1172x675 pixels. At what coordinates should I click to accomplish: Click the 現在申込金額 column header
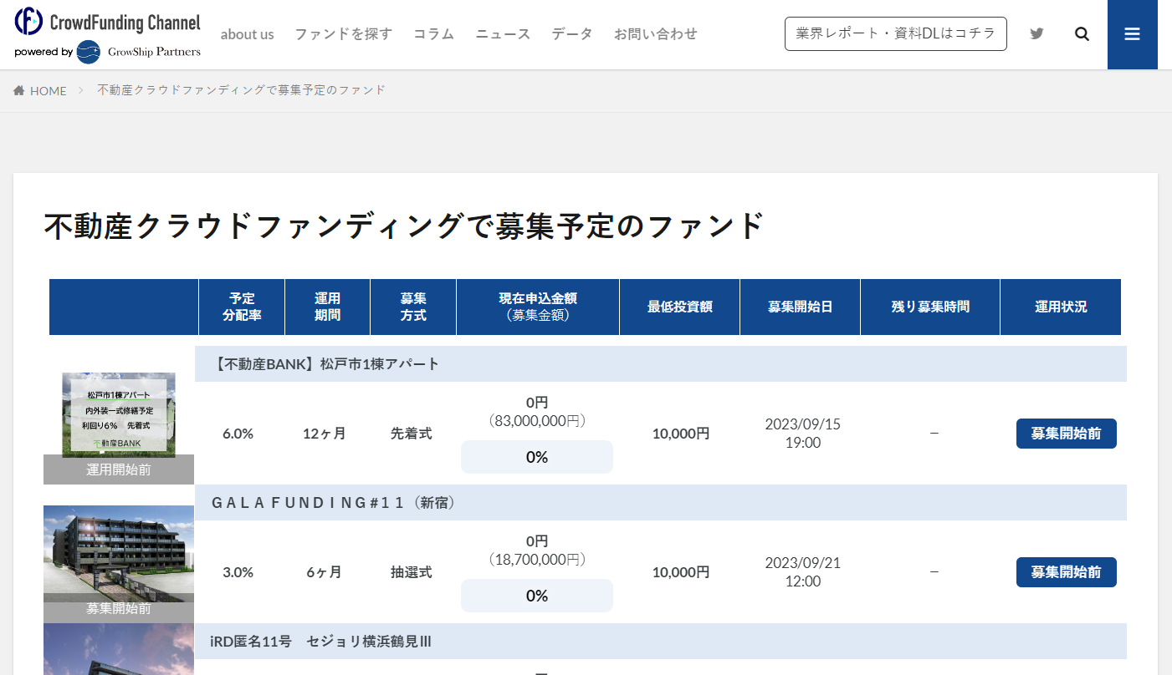538,307
